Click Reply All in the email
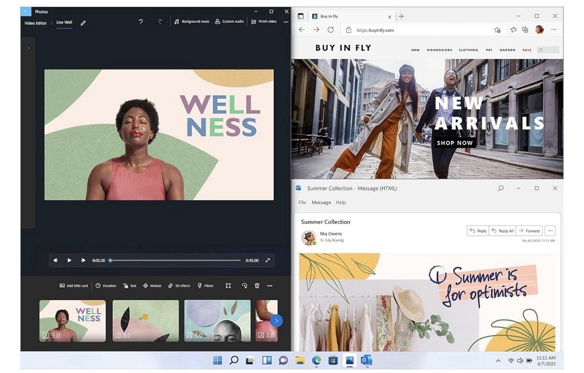The image size is (584, 373). (502, 231)
